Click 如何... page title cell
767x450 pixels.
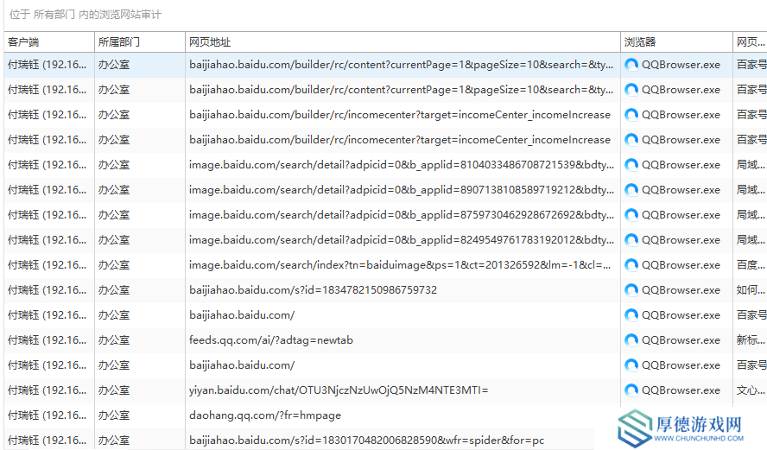coord(751,290)
